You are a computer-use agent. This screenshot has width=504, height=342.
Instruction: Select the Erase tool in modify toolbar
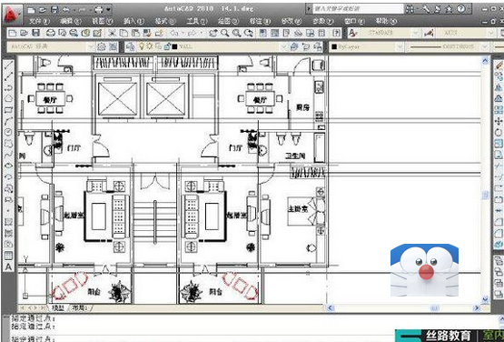click(499, 65)
